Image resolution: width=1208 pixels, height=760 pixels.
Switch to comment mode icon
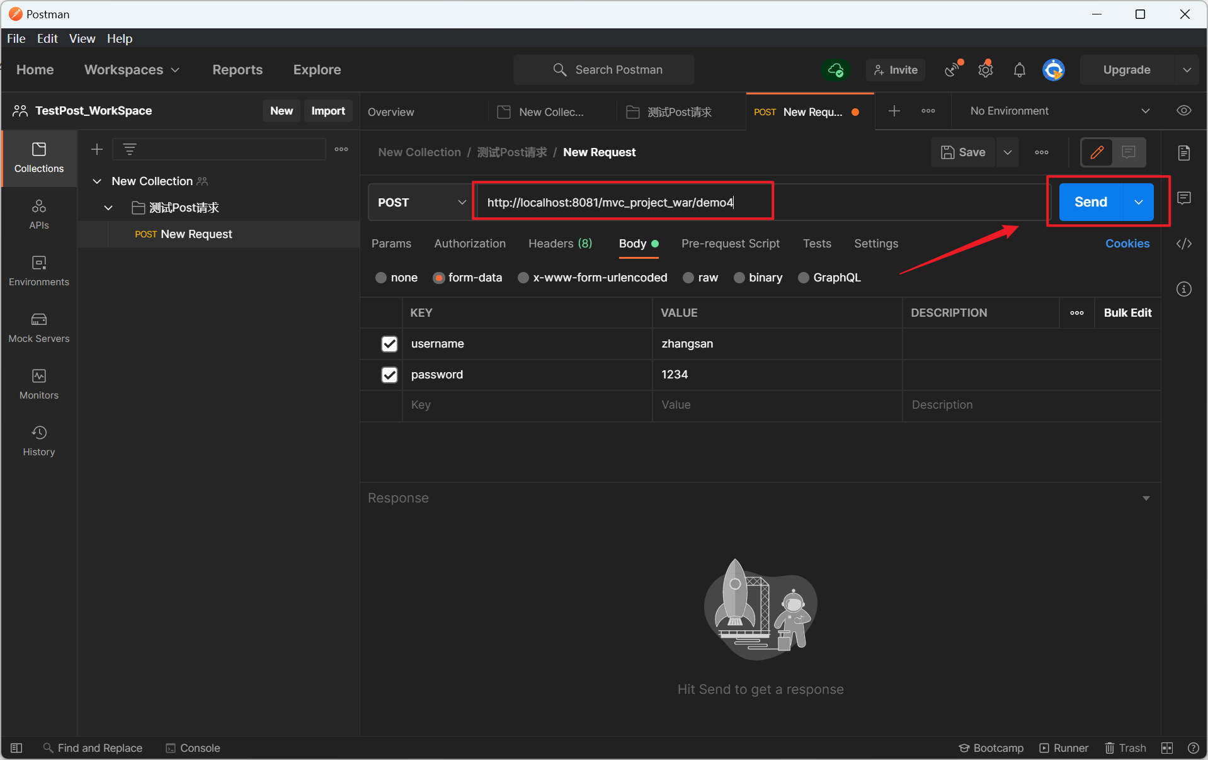click(x=1129, y=152)
